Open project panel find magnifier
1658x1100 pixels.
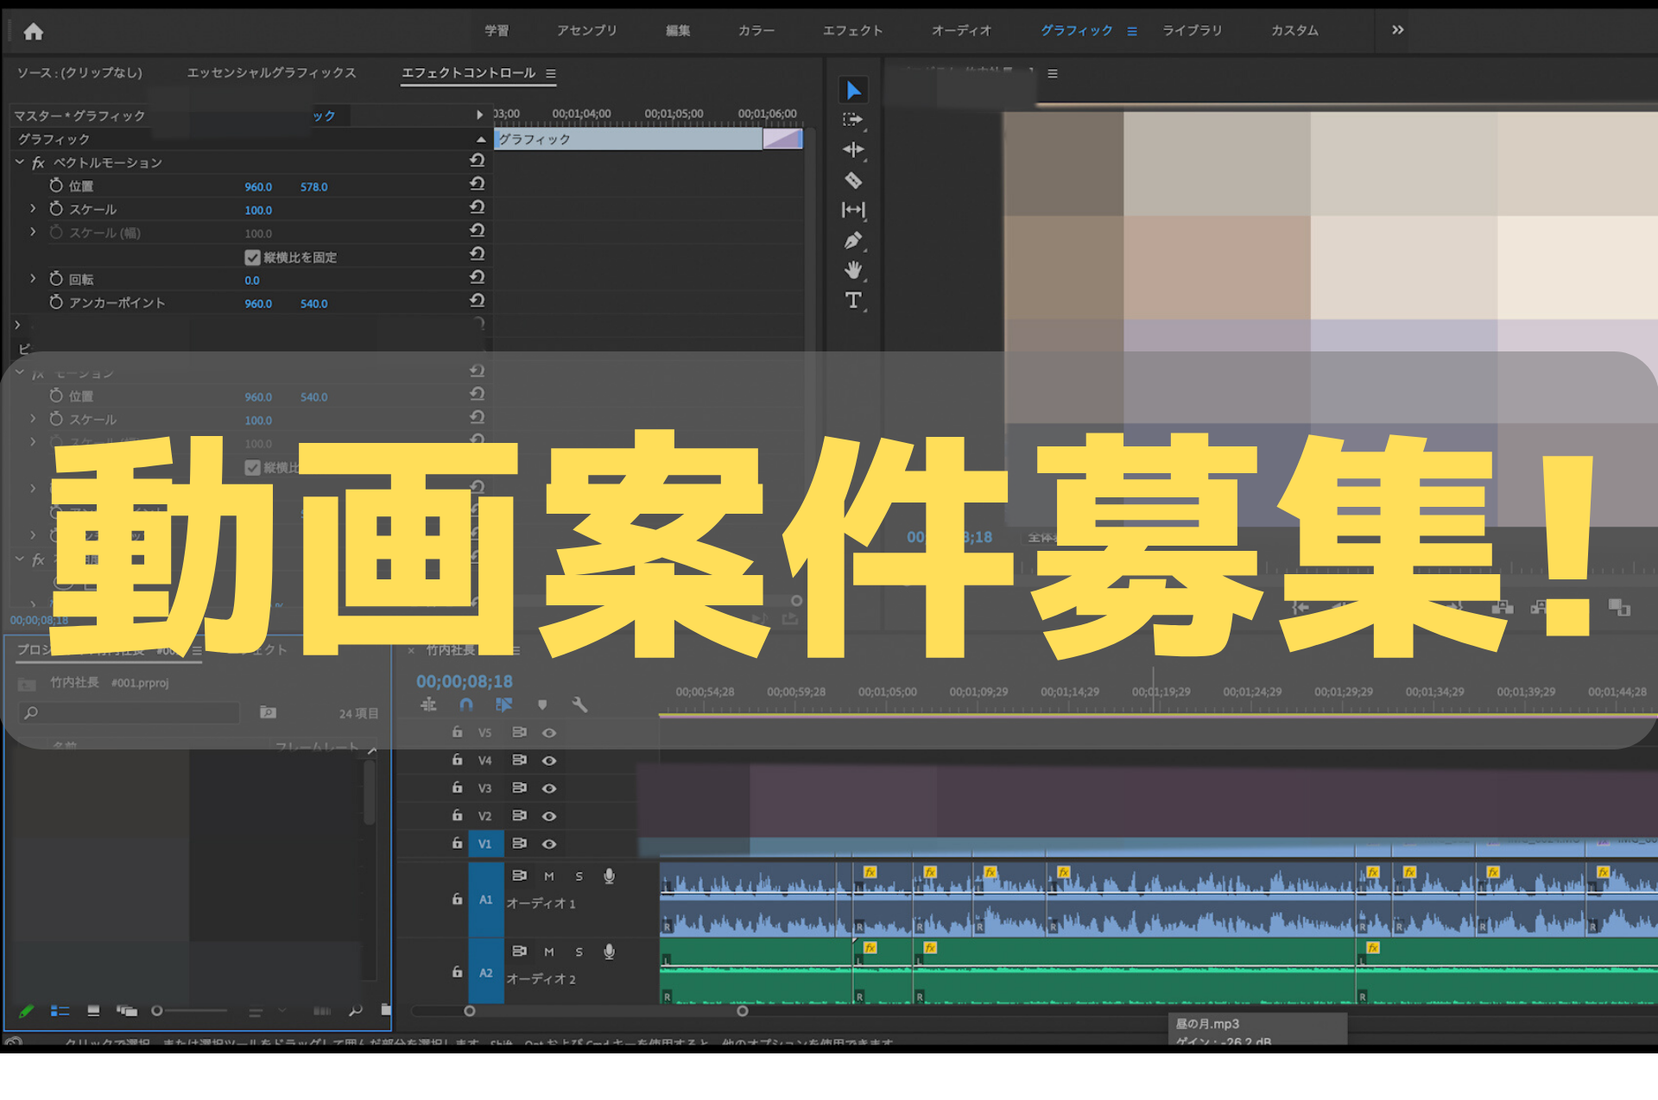[x=355, y=1011]
